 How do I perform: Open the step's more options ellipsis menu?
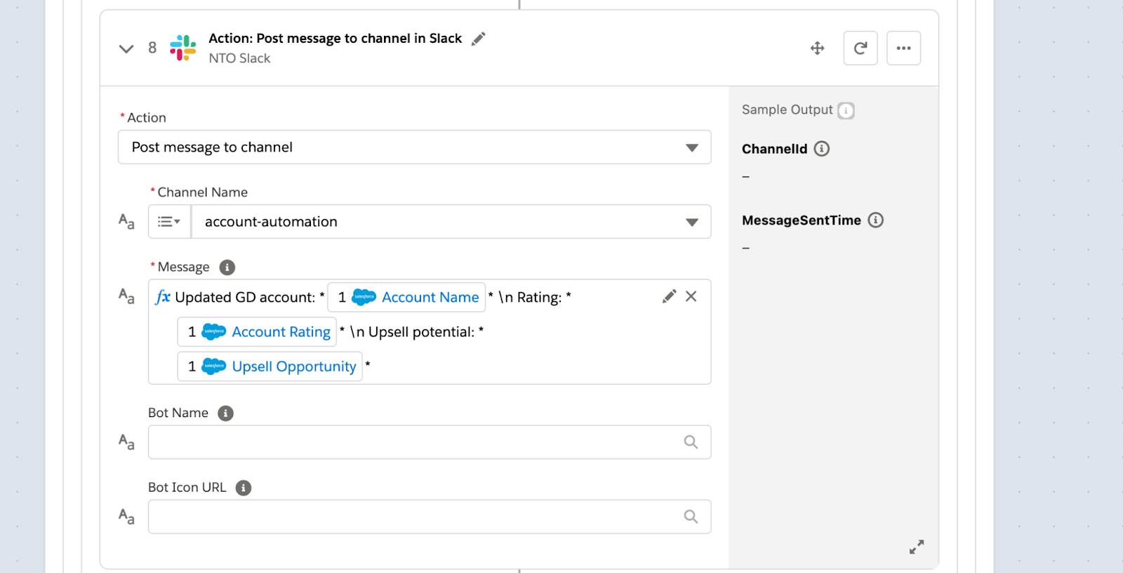tap(903, 48)
